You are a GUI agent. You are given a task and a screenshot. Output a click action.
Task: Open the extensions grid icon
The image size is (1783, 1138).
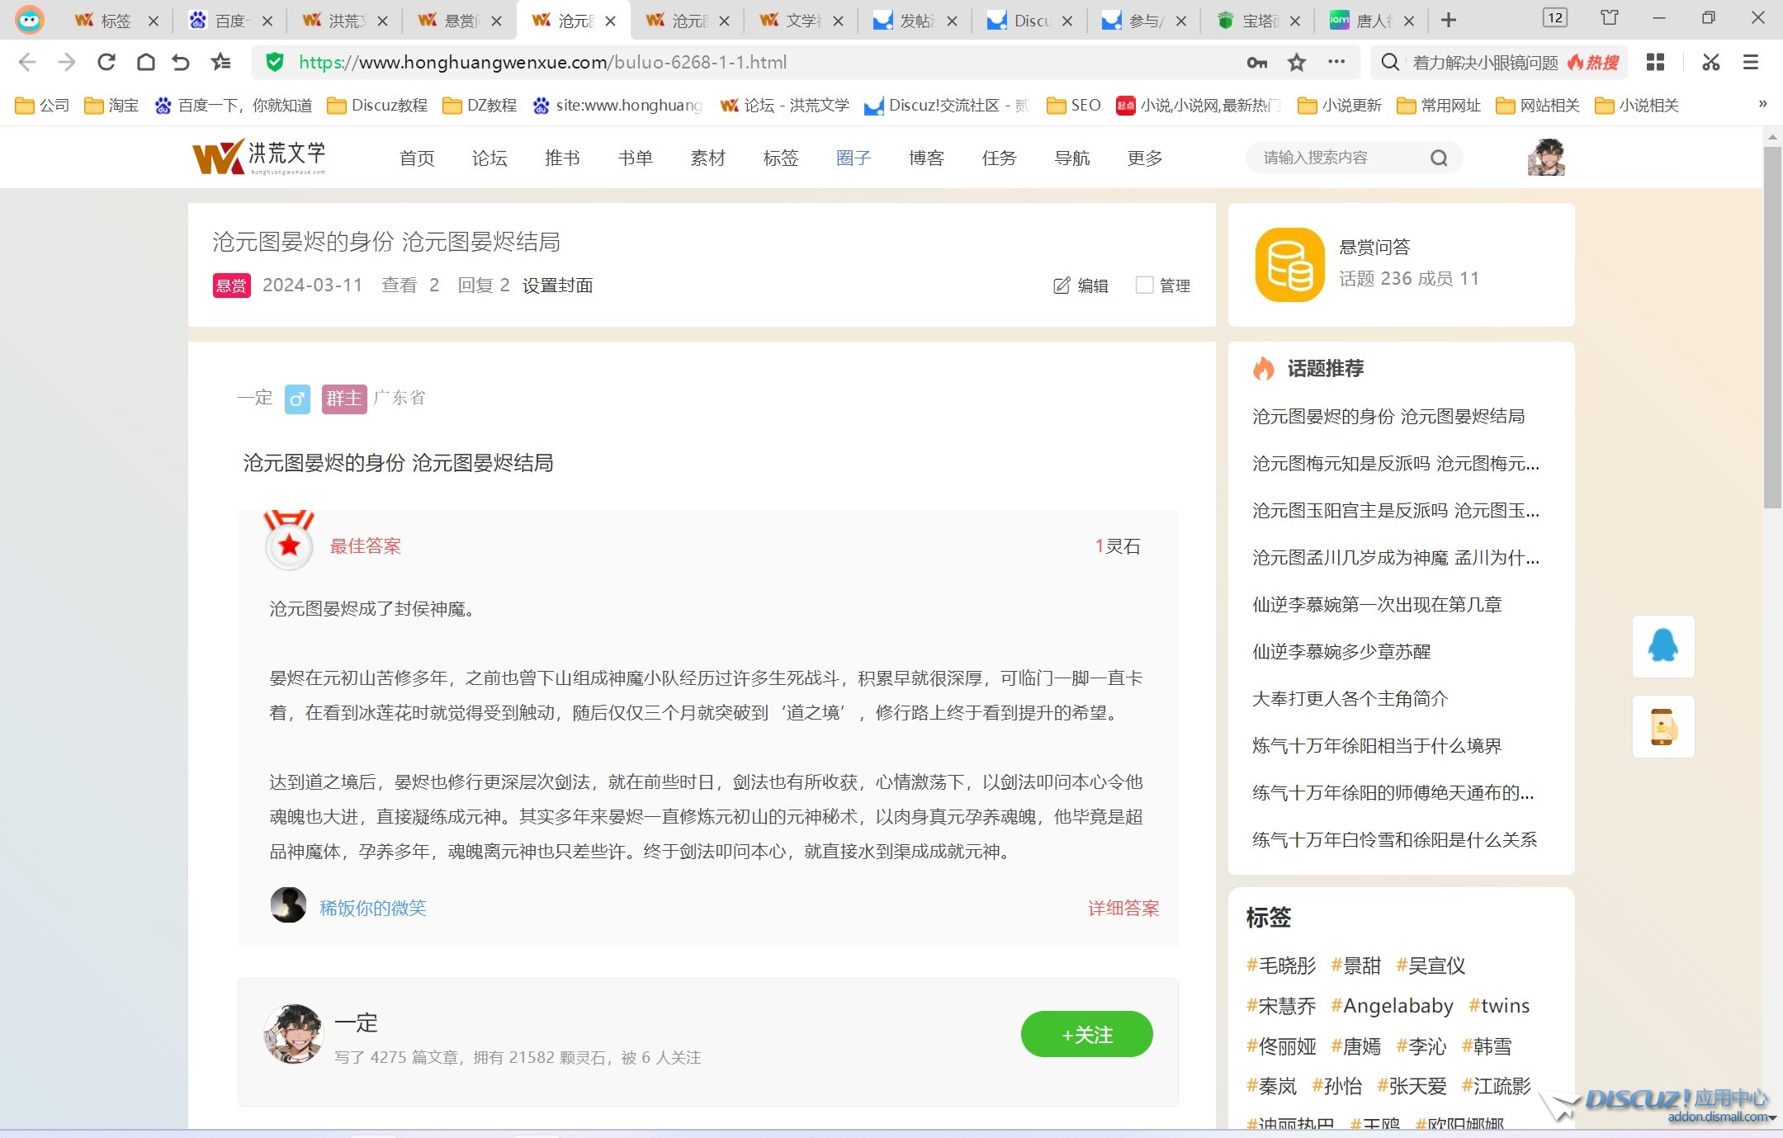(1655, 63)
